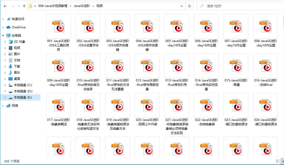The height and width of the screenshot is (165, 284).
Task: Select video 023-JavaSE进阶-接口的基础语法
Action: 236,110
